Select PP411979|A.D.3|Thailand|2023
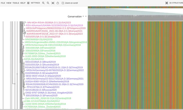 point(43,87)
